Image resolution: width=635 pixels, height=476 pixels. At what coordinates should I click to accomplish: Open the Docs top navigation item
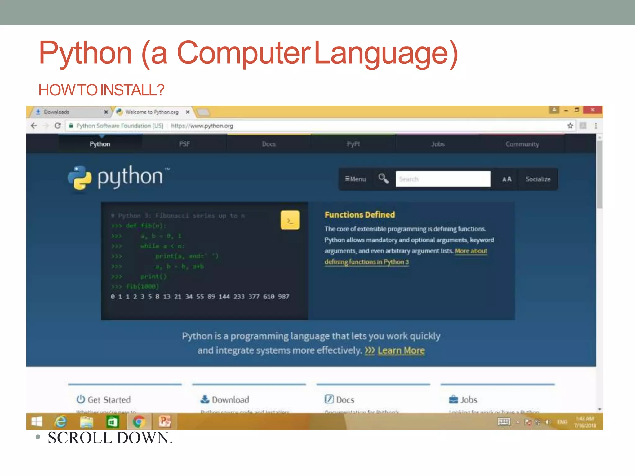pos(269,144)
